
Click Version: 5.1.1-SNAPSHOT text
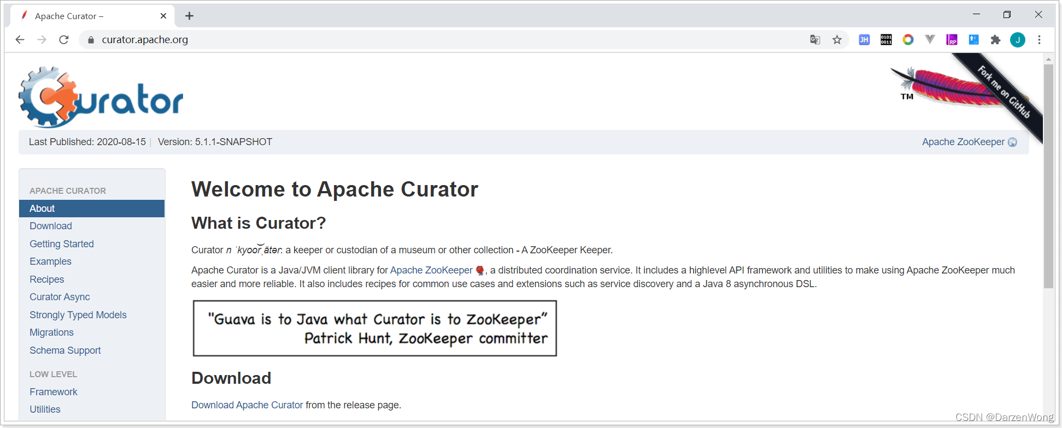point(215,142)
